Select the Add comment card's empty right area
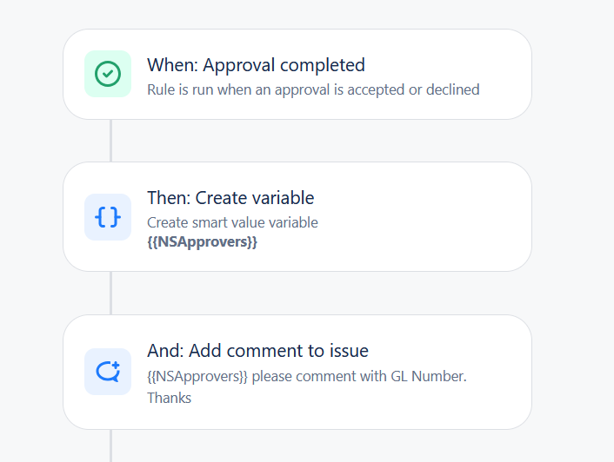Viewport: 614px width, 462px height. tap(501, 372)
